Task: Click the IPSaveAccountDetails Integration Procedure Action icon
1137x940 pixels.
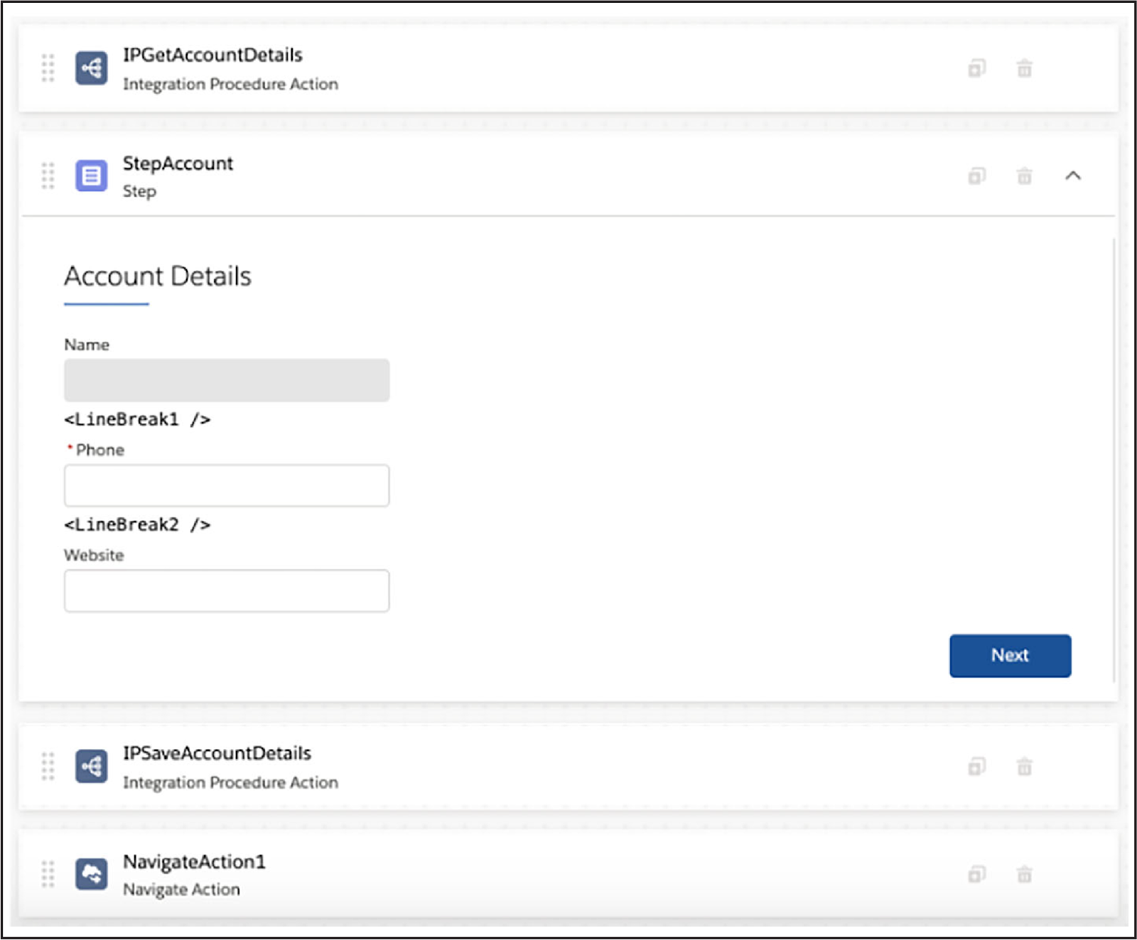Action: click(91, 766)
